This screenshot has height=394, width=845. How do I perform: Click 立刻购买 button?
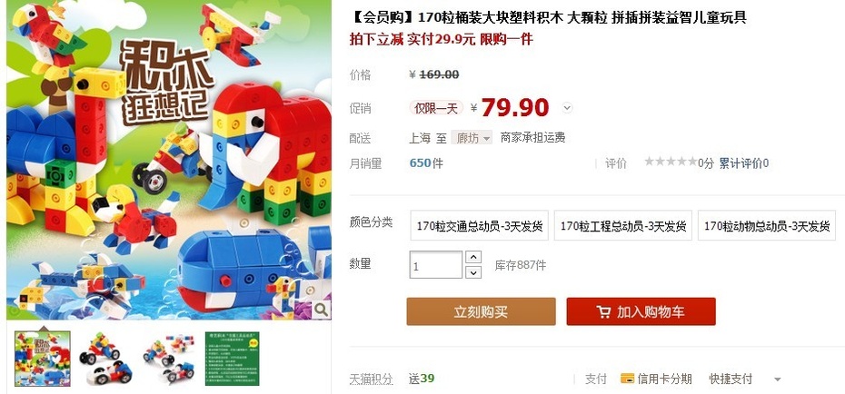pyautogui.click(x=481, y=311)
